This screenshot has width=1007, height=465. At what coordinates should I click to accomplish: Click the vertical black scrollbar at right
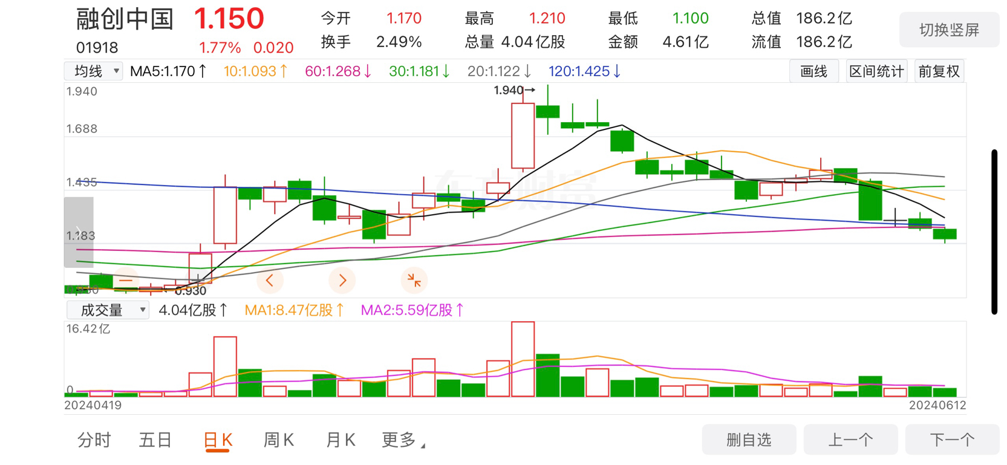[x=994, y=232]
